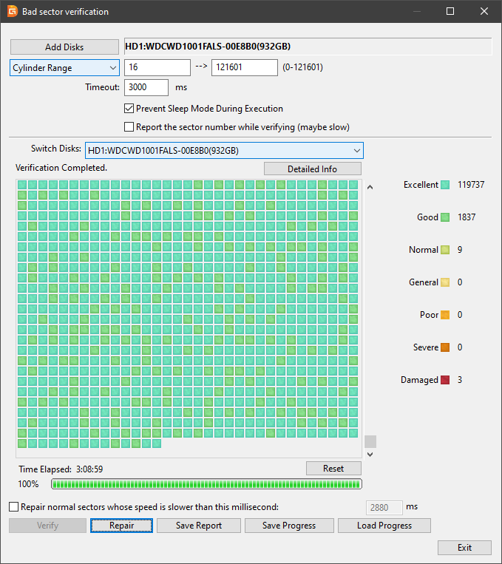
Task: Expand the Switch Disks combo box
Action: [x=224, y=150]
